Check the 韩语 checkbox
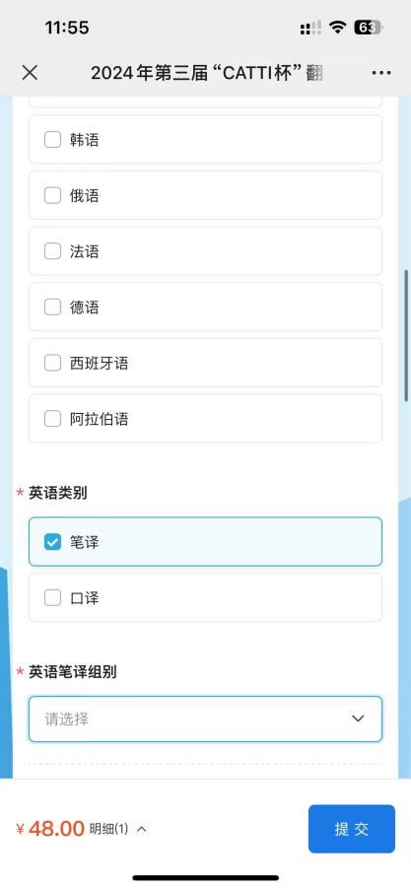This screenshot has width=411, height=889. (52, 140)
